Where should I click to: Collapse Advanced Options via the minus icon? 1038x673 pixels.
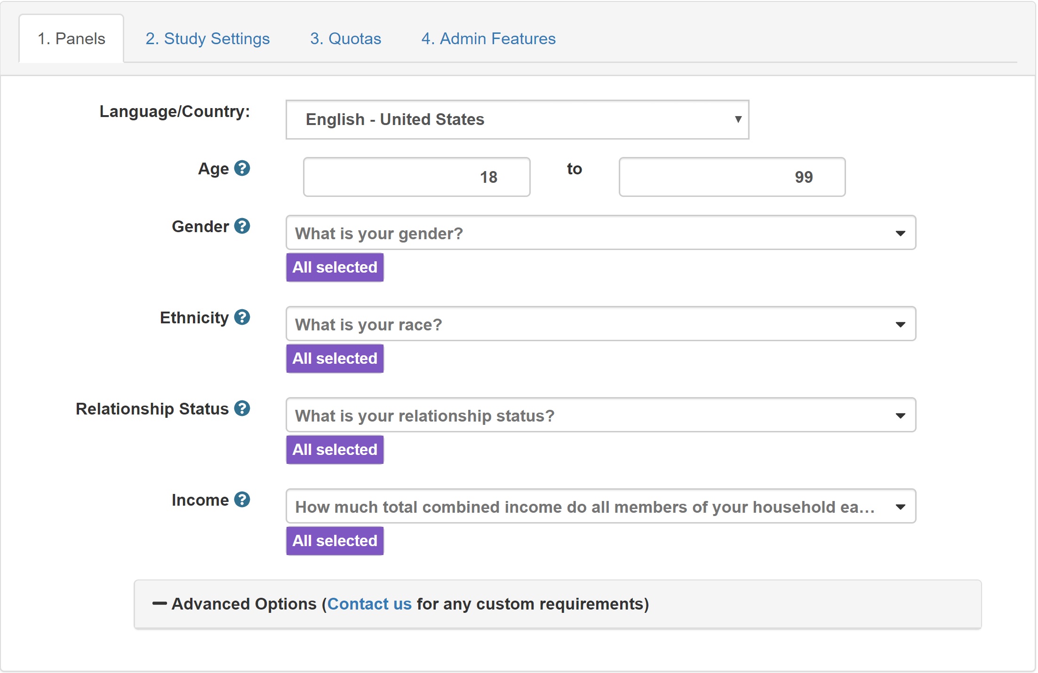pyautogui.click(x=160, y=603)
